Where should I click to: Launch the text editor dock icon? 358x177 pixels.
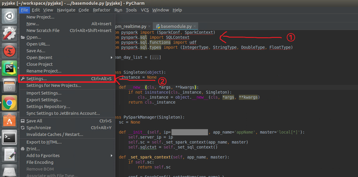click(9, 155)
